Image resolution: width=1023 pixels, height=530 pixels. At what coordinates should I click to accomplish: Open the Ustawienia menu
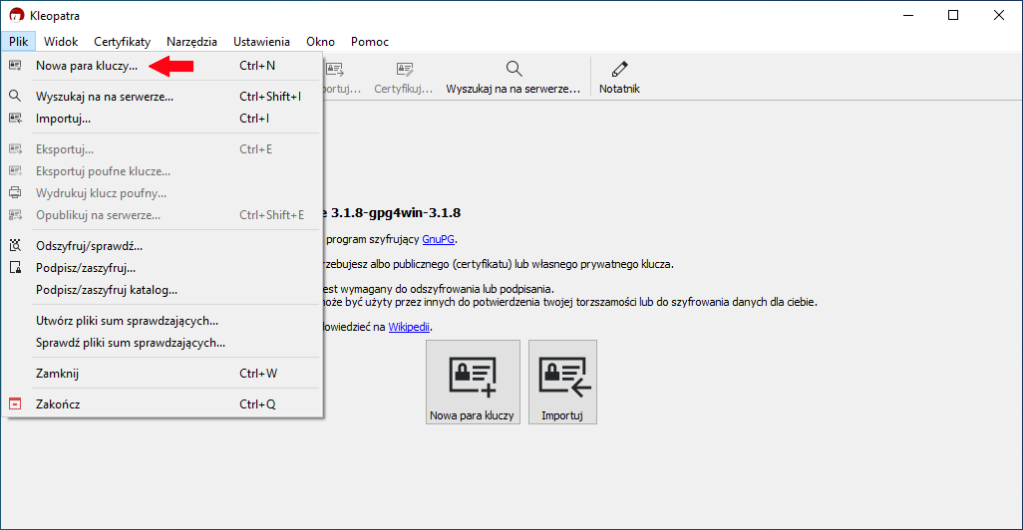click(261, 42)
